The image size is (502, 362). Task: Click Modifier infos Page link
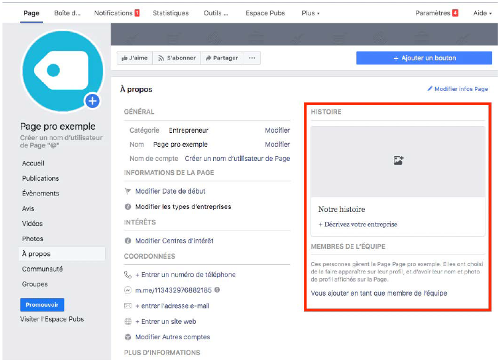[461, 89]
